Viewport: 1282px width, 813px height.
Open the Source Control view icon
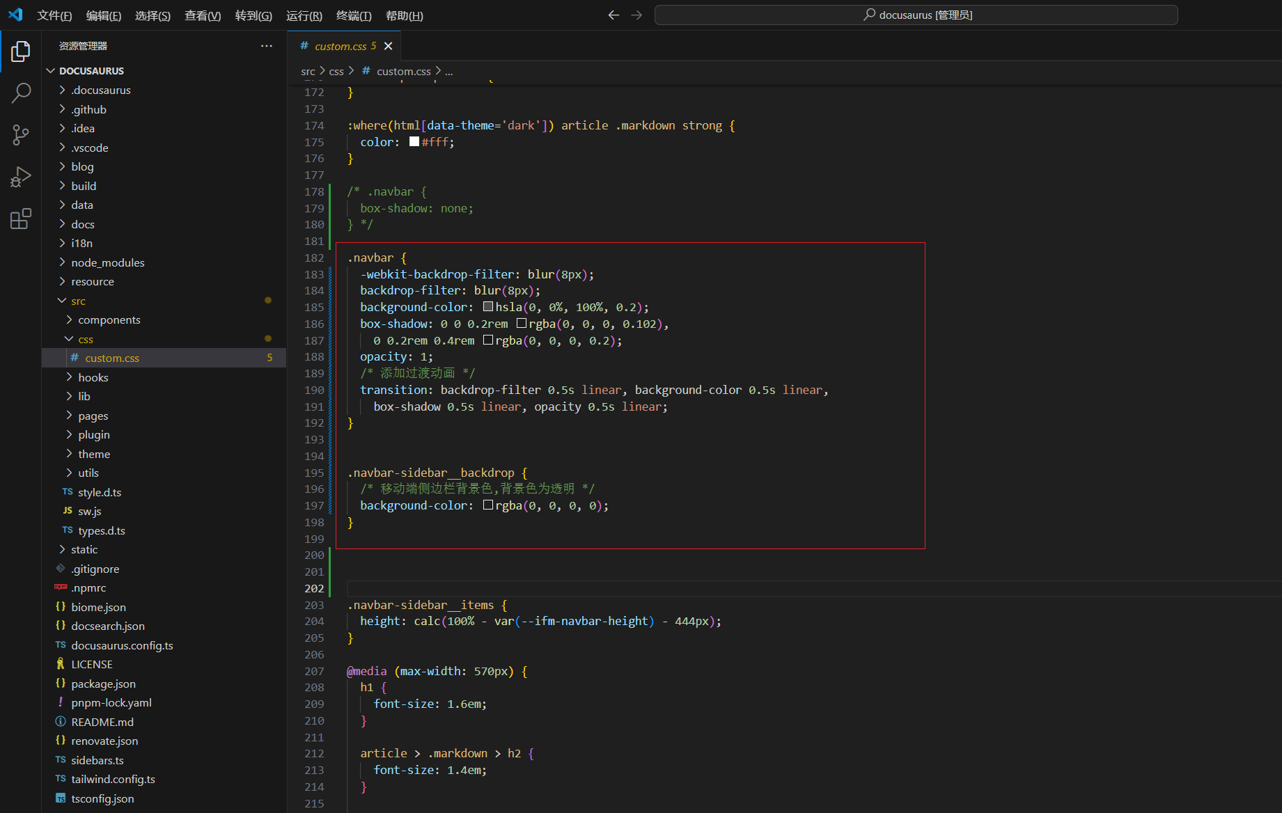coord(21,135)
